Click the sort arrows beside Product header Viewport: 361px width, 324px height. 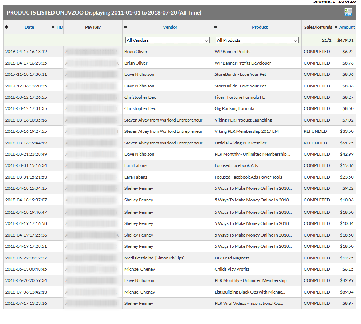(x=216, y=27)
